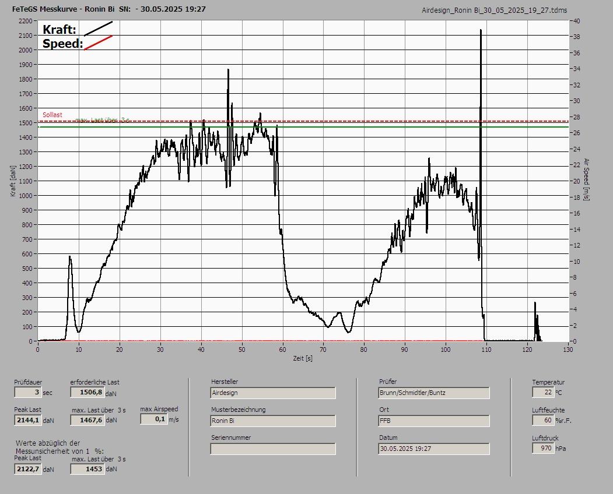The height and width of the screenshot is (494, 613).
Task: Click the max Airspeed label
Action: point(159,409)
